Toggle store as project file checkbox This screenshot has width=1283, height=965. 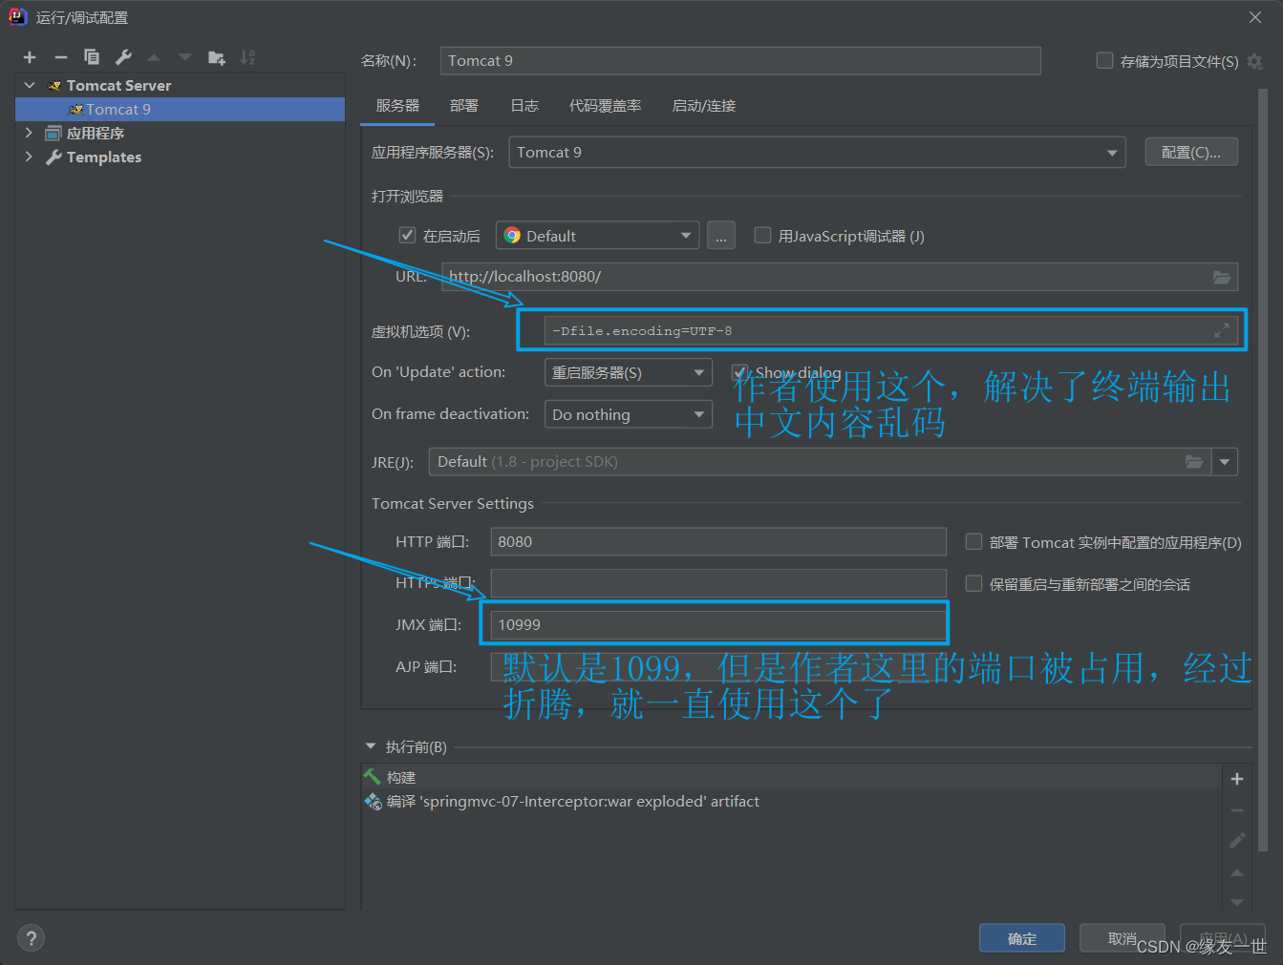click(x=1104, y=61)
